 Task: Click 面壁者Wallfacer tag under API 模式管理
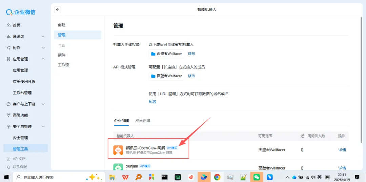pyautogui.click(x=166, y=76)
